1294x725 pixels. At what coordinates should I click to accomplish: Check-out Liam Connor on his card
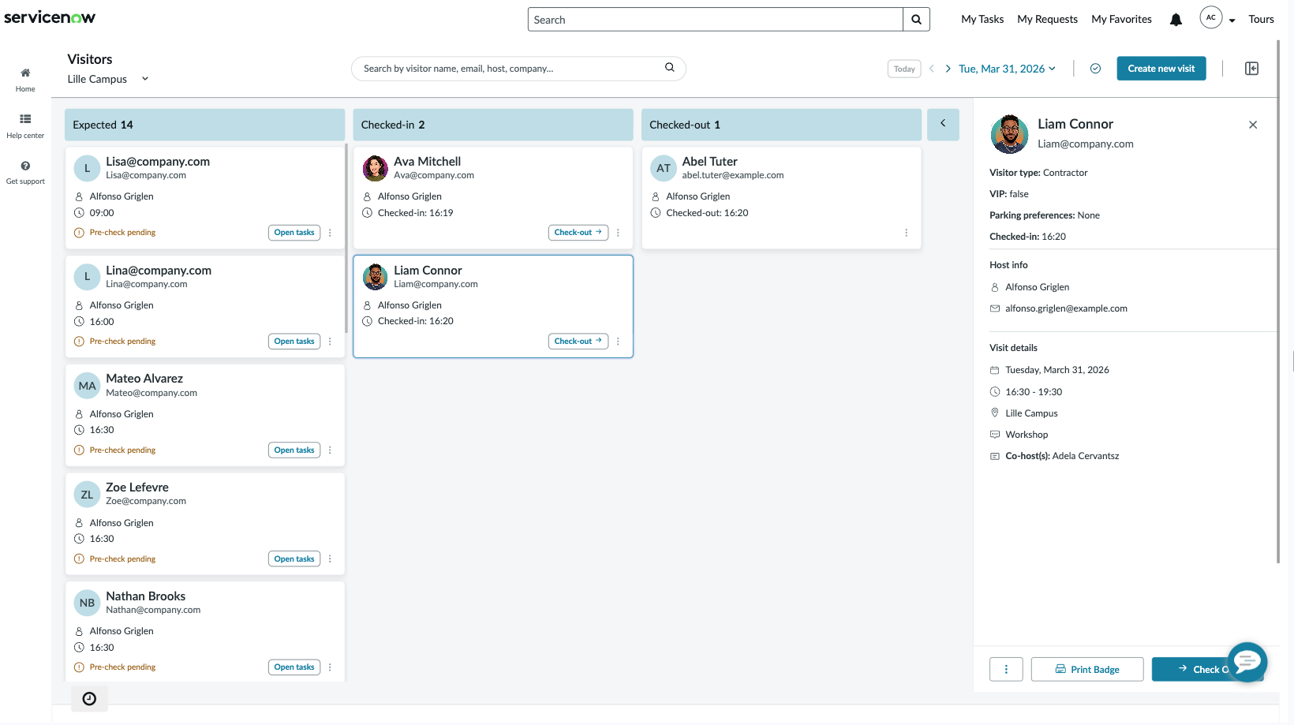pos(578,342)
